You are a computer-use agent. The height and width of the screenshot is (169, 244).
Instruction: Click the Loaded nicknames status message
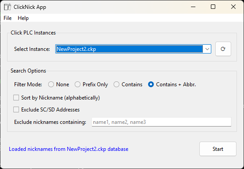point(69,149)
